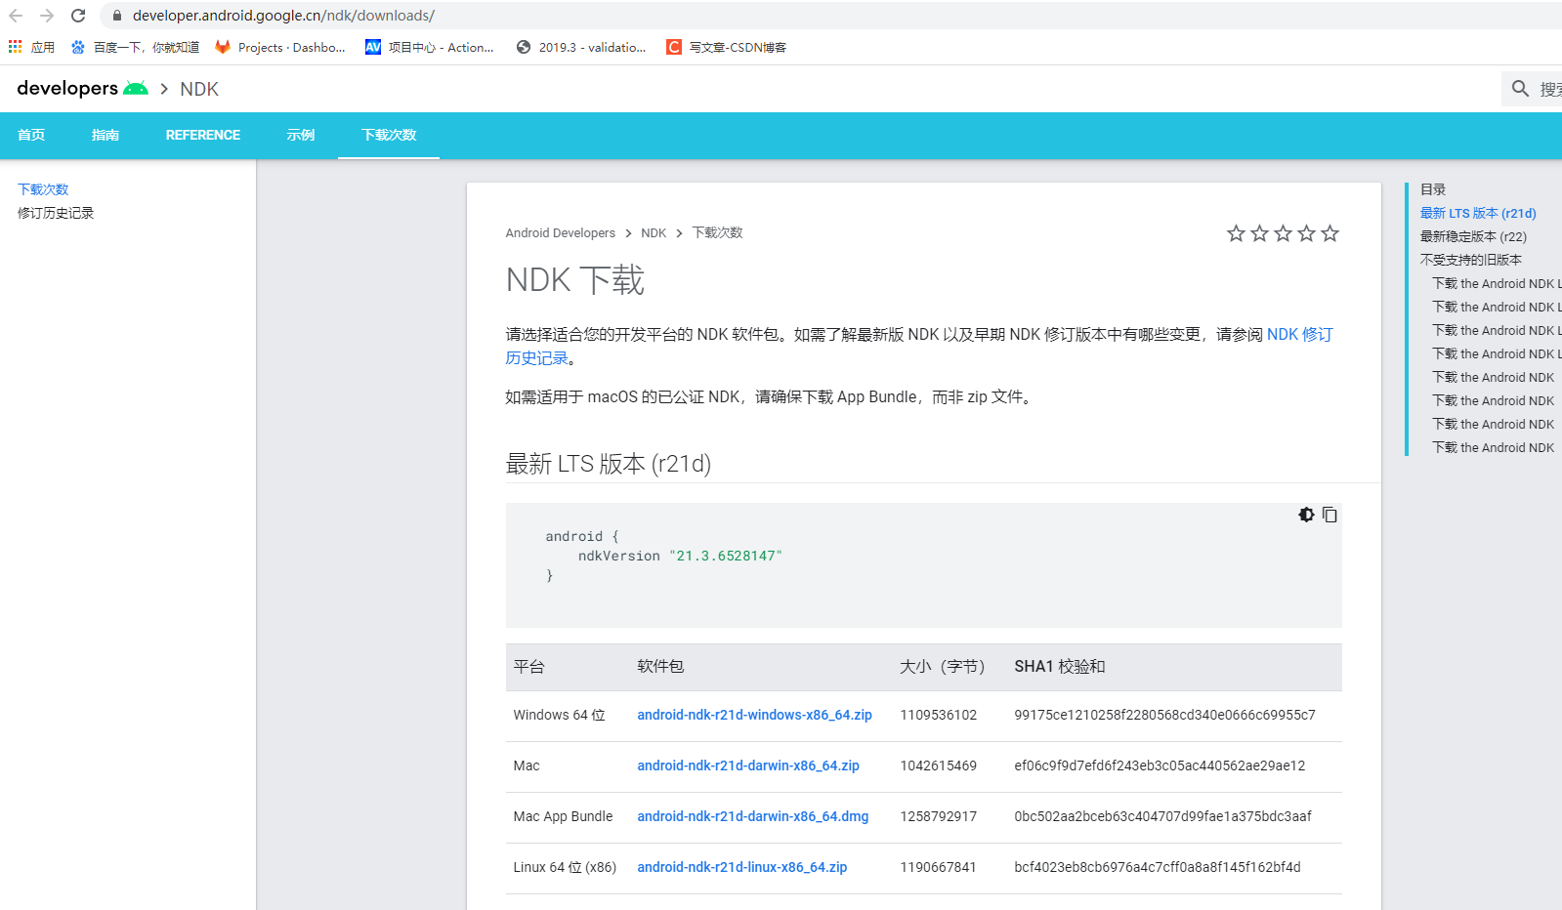Click the "21.3.6528147" version string
This screenshot has height=910, width=1562.
pyautogui.click(x=726, y=557)
